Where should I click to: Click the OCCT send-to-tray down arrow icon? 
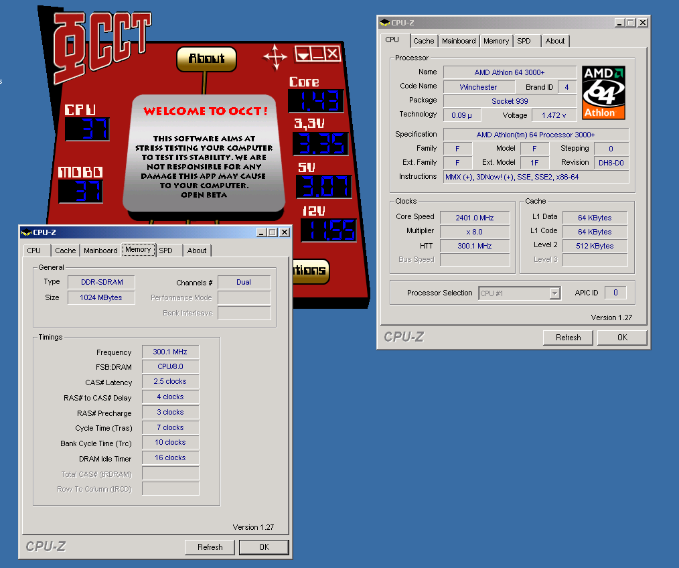303,54
